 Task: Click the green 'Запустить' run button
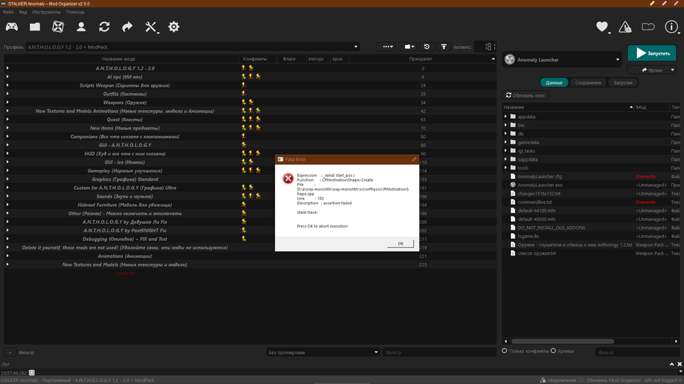pyautogui.click(x=652, y=53)
